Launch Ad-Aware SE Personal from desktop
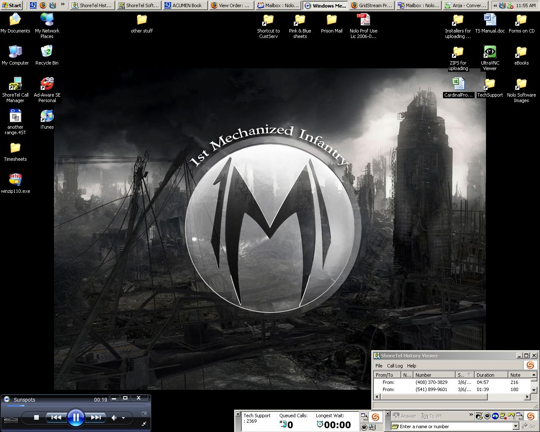Viewport: 540px width, 432px height. (47, 85)
